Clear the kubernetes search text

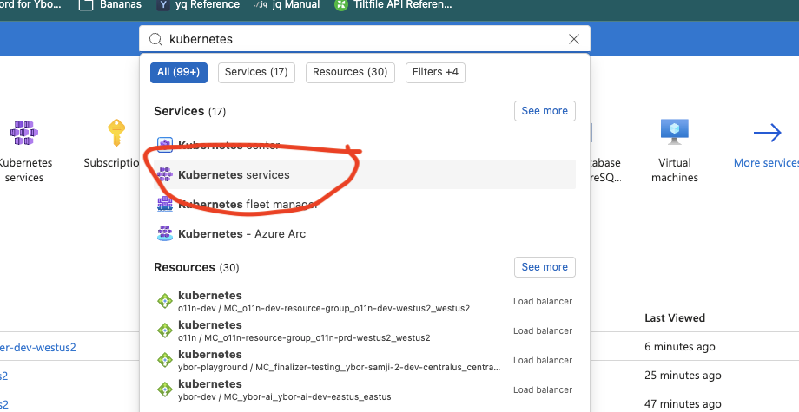(x=574, y=39)
